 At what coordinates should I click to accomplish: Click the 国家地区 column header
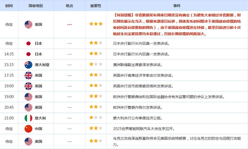36,6
